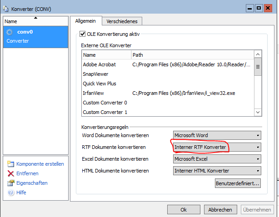Click the Hilfe question mark icon

[x=11, y=192]
